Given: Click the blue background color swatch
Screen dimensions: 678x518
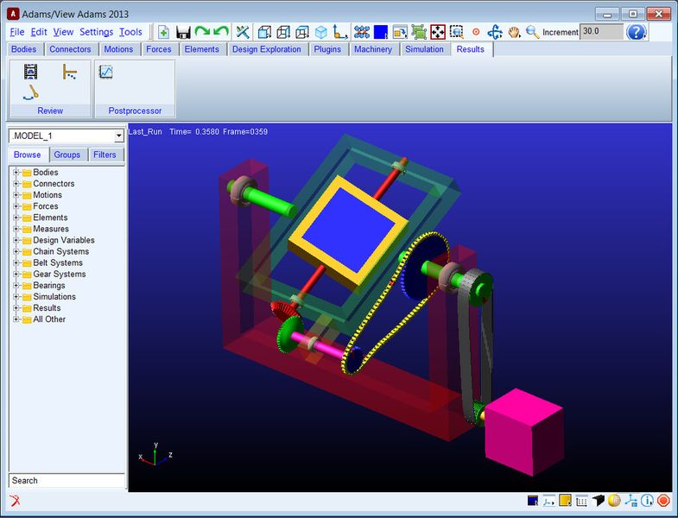Looking at the screenshot, I should [x=380, y=32].
